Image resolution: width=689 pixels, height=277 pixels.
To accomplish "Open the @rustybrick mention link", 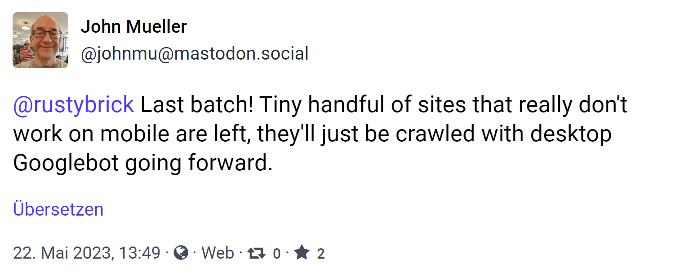I will 74,105.
